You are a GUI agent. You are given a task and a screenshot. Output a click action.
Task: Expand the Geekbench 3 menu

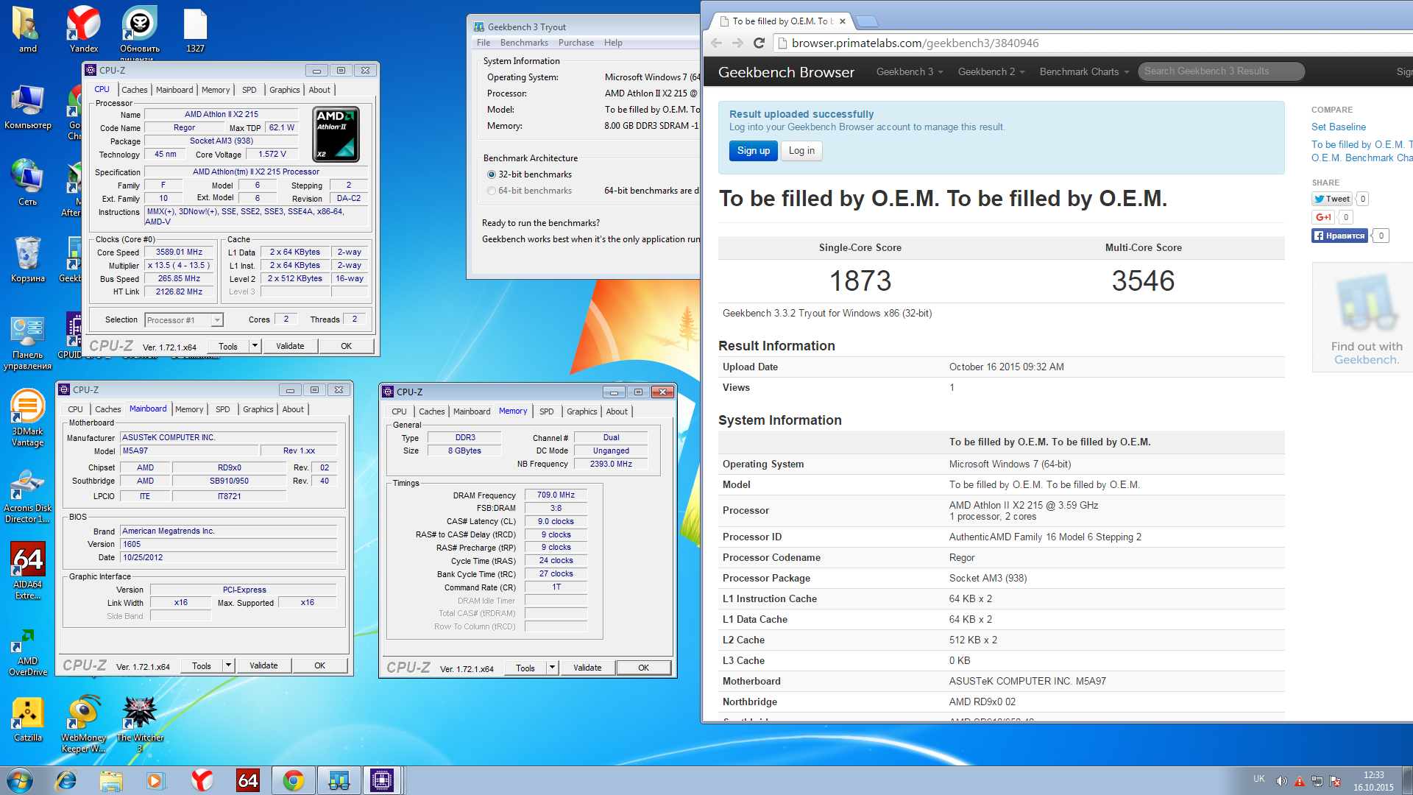(909, 71)
